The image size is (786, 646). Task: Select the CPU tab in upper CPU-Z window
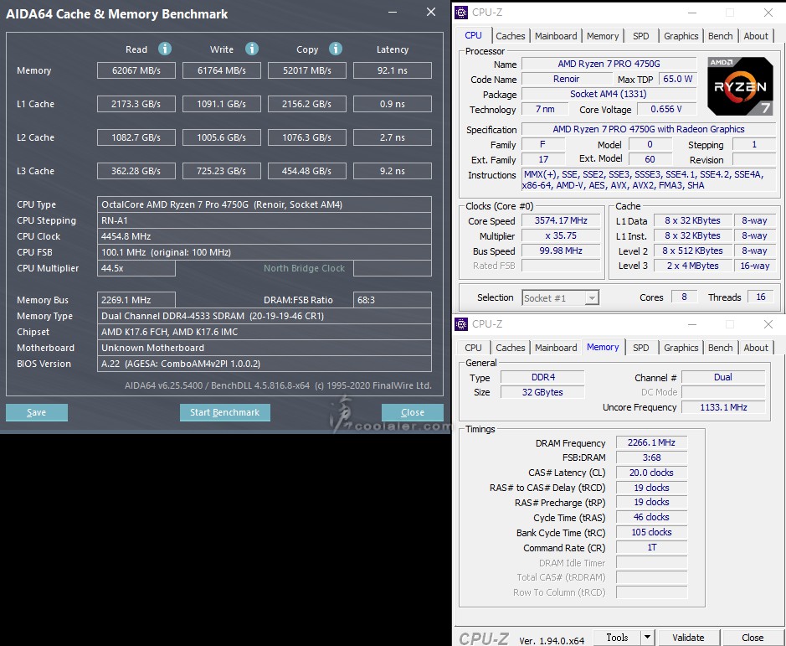[473, 35]
